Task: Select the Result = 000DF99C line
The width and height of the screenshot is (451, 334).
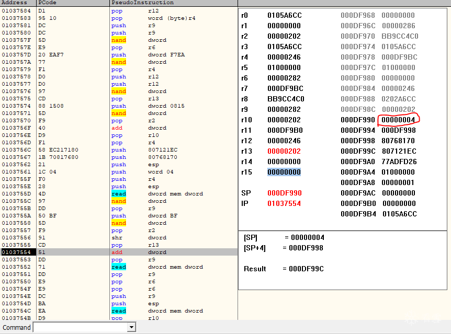Action: (x=284, y=269)
